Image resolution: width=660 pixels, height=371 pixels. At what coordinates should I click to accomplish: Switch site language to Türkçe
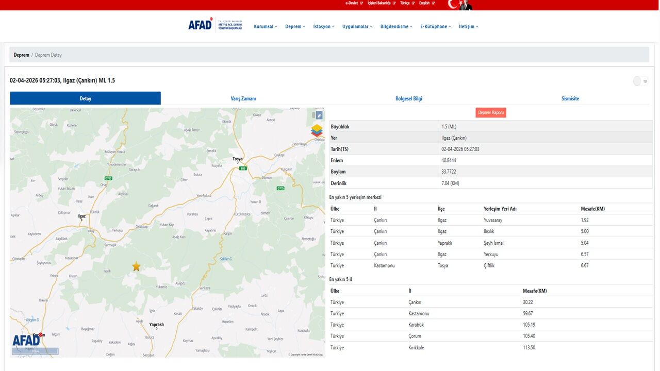(404, 3)
